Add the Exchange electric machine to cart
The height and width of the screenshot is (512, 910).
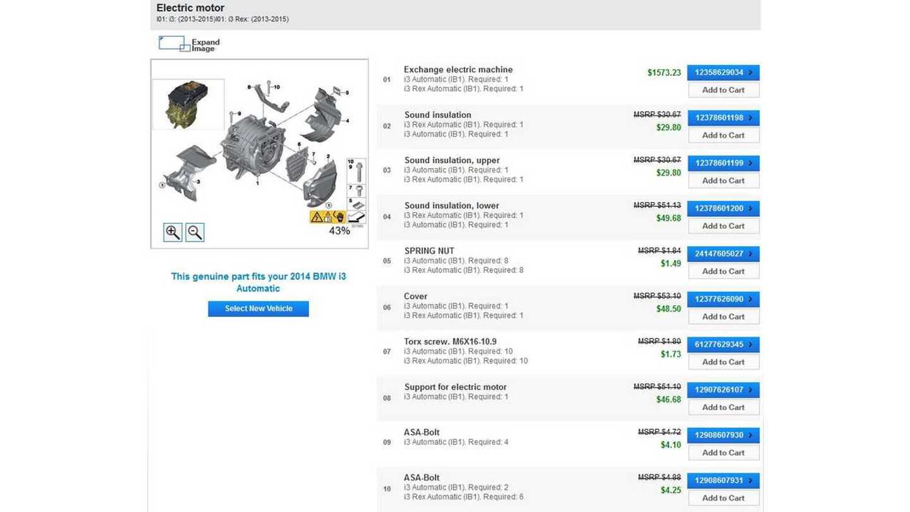pyautogui.click(x=723, y=89)
